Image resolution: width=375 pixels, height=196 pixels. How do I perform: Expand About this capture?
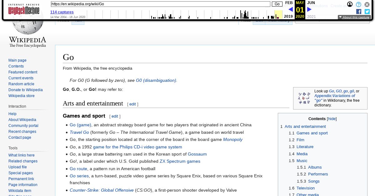pyautogui.click(x=354, y=17)
